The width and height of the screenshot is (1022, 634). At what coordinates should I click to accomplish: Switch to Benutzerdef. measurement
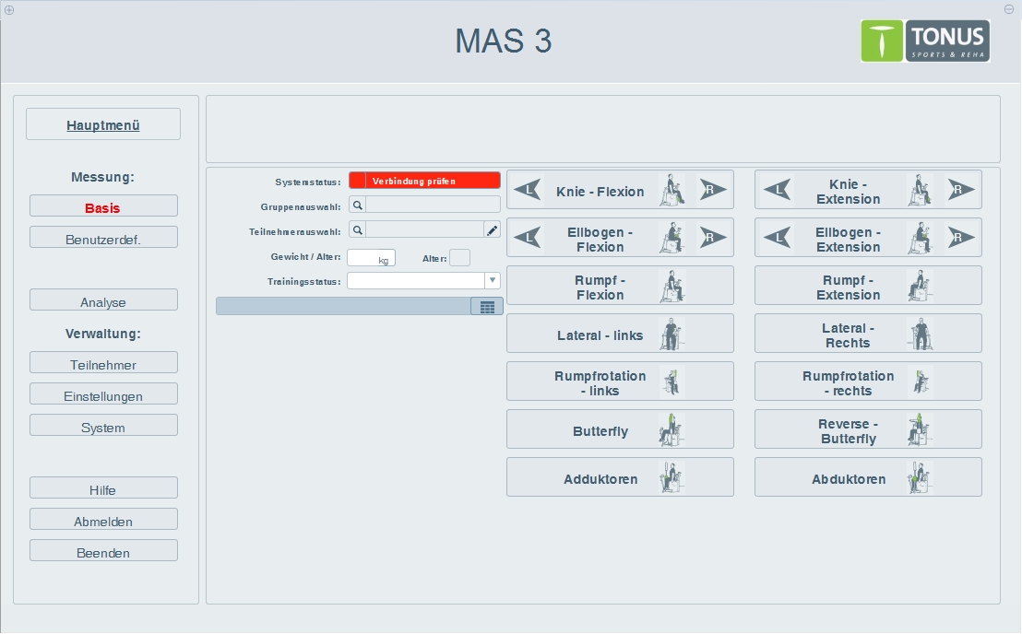[103, 238]
